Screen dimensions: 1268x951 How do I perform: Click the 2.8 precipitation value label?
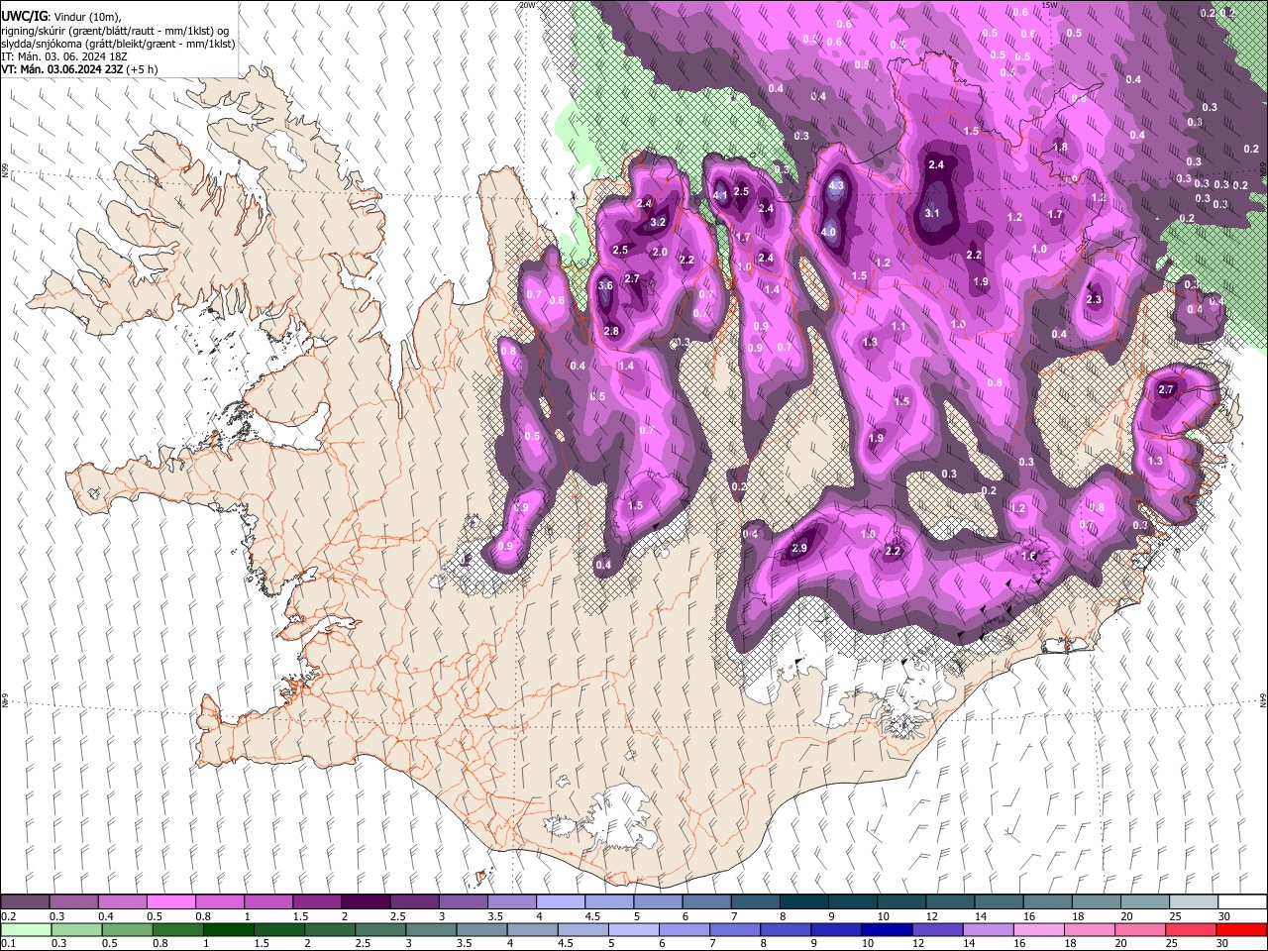[611, 331]
